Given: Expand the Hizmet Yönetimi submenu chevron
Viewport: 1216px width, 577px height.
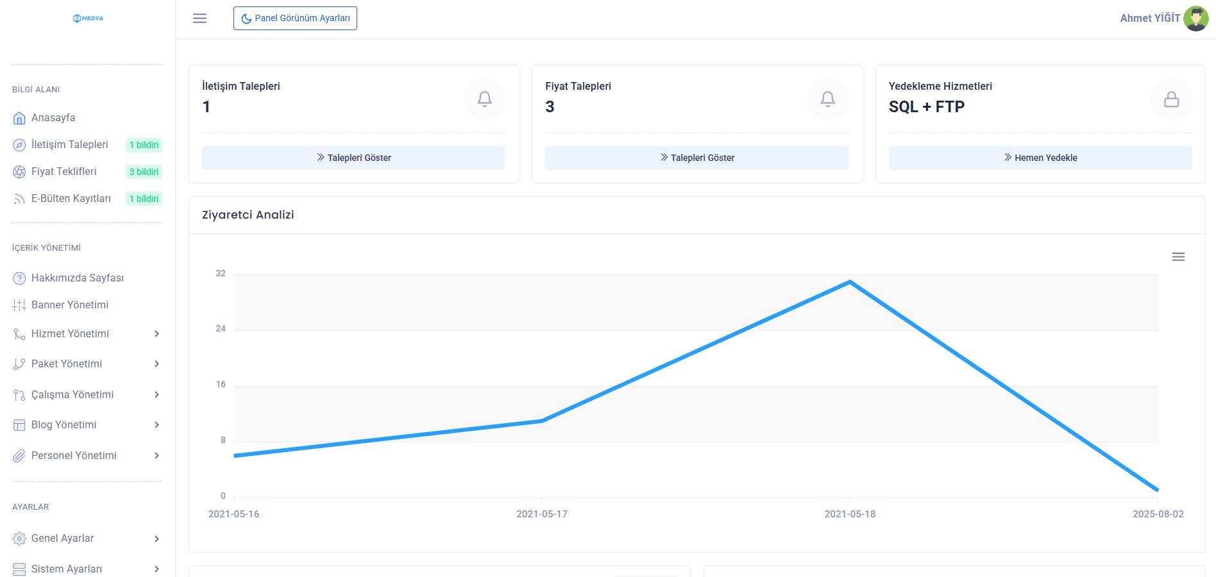Looking at the screenshot, I should [x=156, y=334].
